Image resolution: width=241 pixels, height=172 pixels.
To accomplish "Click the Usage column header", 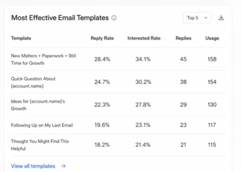I will point(212,38).
